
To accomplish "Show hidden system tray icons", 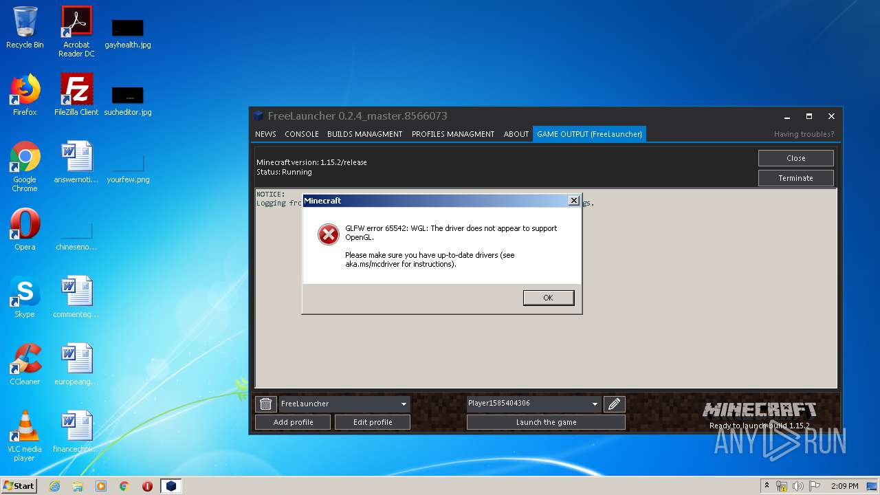I will tap(767, 485).
